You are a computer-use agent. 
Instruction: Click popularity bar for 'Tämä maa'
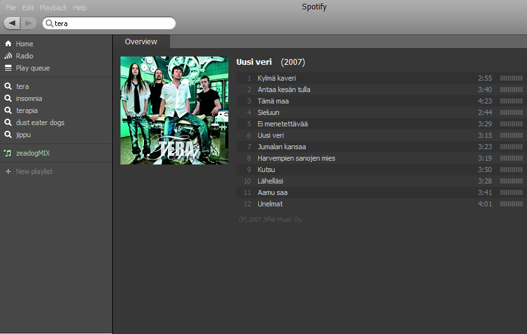511,101
